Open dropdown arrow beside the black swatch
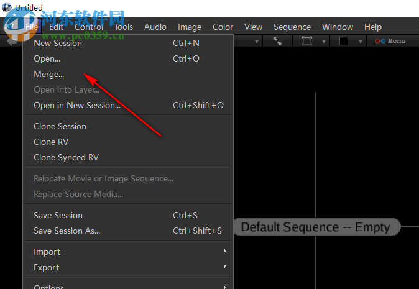419x289 pixels. click(360, 42)
